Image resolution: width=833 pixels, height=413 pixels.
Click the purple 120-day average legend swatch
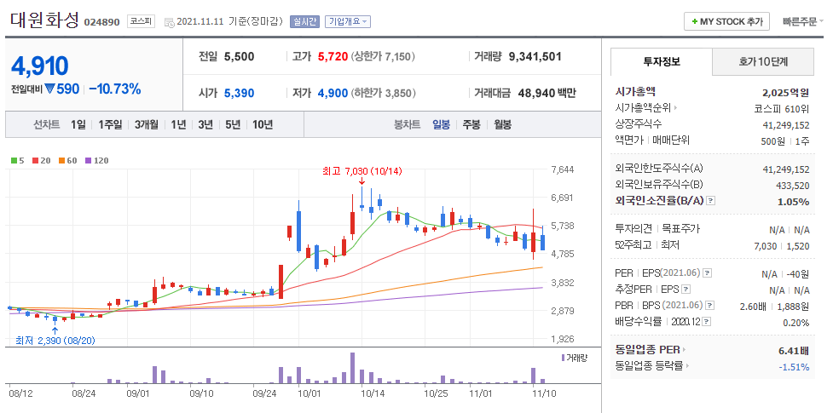[x=88, y=160]
